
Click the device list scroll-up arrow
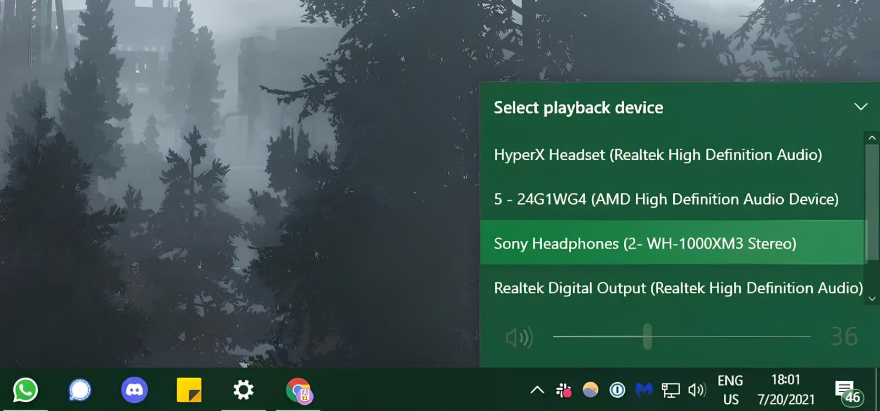[872, 138]
